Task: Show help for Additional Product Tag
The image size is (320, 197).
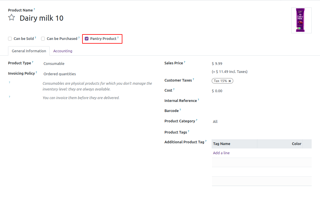Action: [x=206, y=141]
